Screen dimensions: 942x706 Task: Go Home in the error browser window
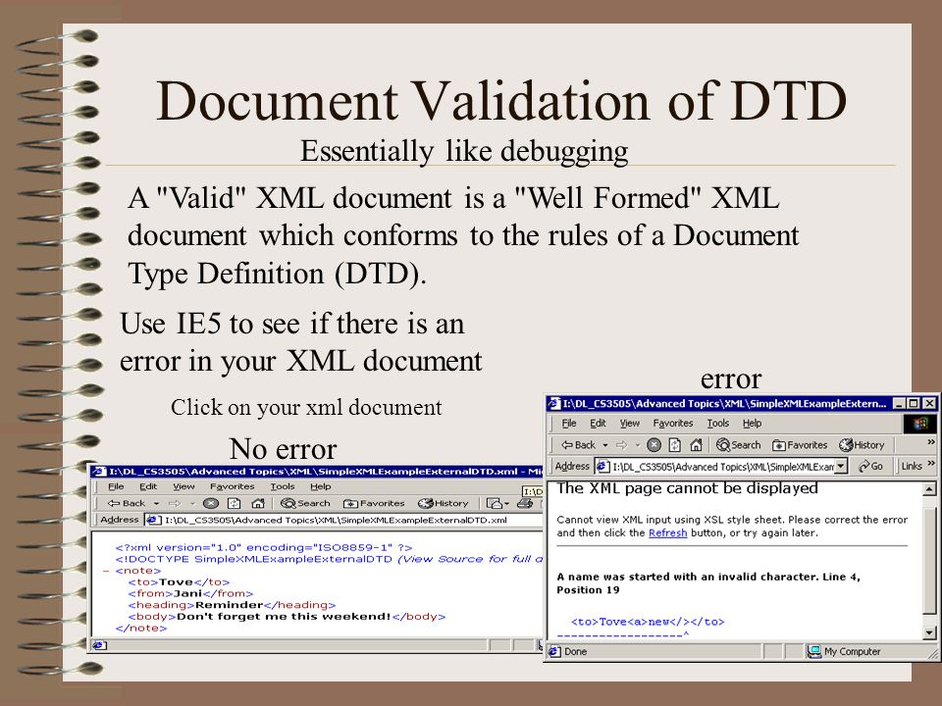tap(696, 445)
